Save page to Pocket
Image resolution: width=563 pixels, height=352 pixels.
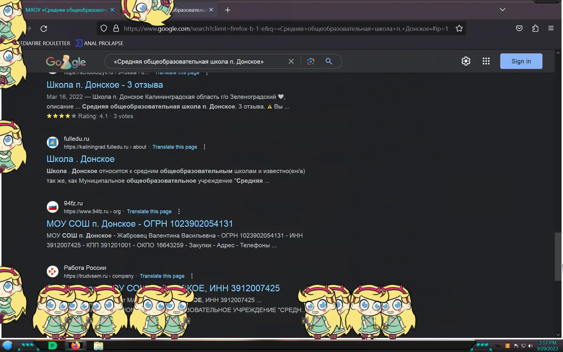tap(519, 28)
